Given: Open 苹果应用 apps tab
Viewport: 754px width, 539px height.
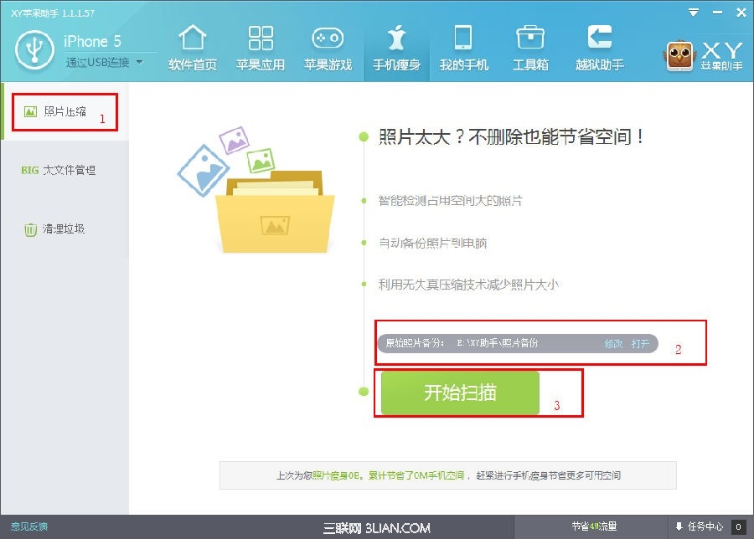Looking at the screenshot, I should [x=261, y=48].
